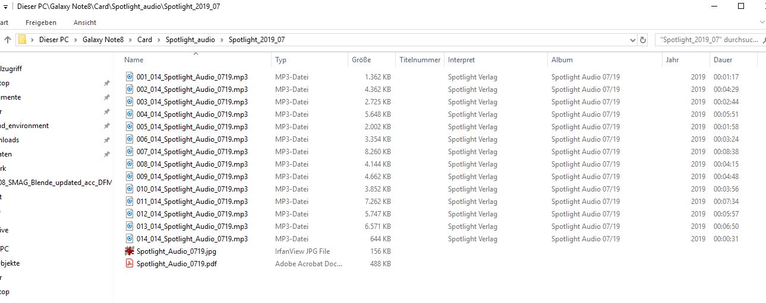Screen dimensions: 766x303
Task: Click the MP3 icon of 013_014_Spotlight_Audio_0719.mp3
Action: [130, 227]
